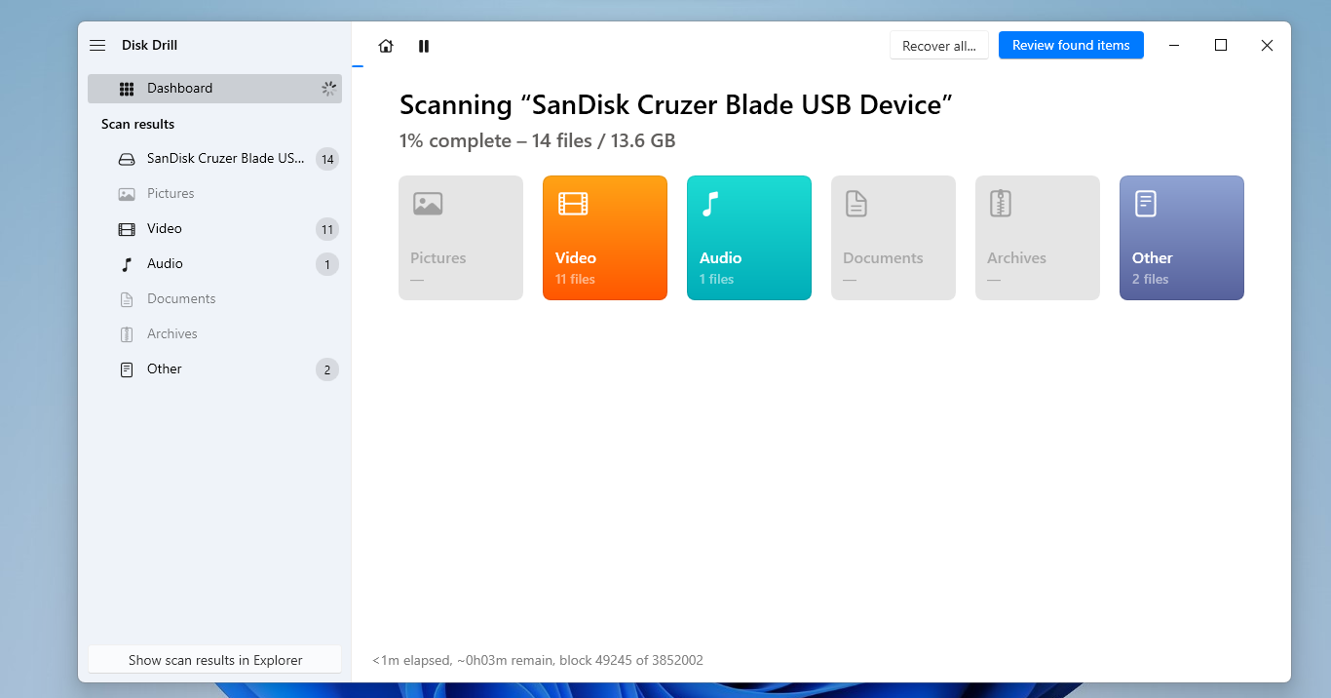The image size is (1331, 698).
Task: Click the 2 badge next to Other
Action: 327,369
